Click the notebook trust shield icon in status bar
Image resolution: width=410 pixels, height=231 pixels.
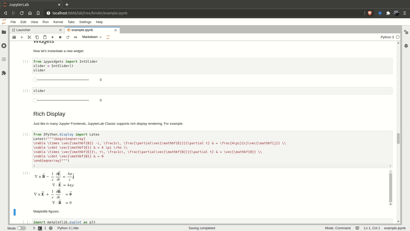357,228
